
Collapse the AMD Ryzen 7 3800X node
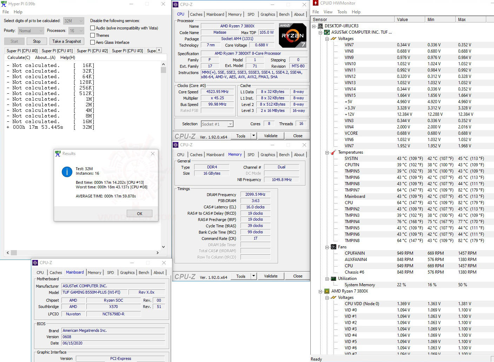[x=321, y=291]
